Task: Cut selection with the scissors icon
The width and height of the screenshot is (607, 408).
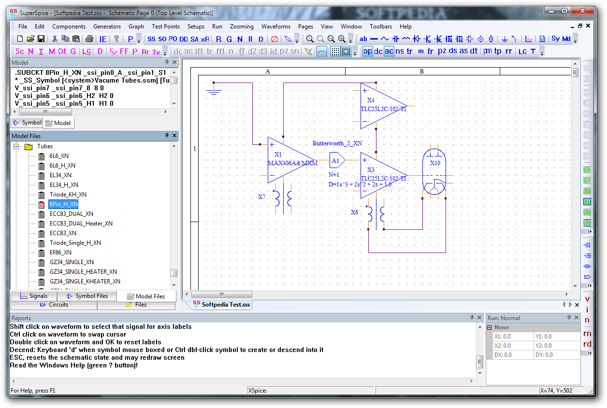Action: (x=55, y=39)
